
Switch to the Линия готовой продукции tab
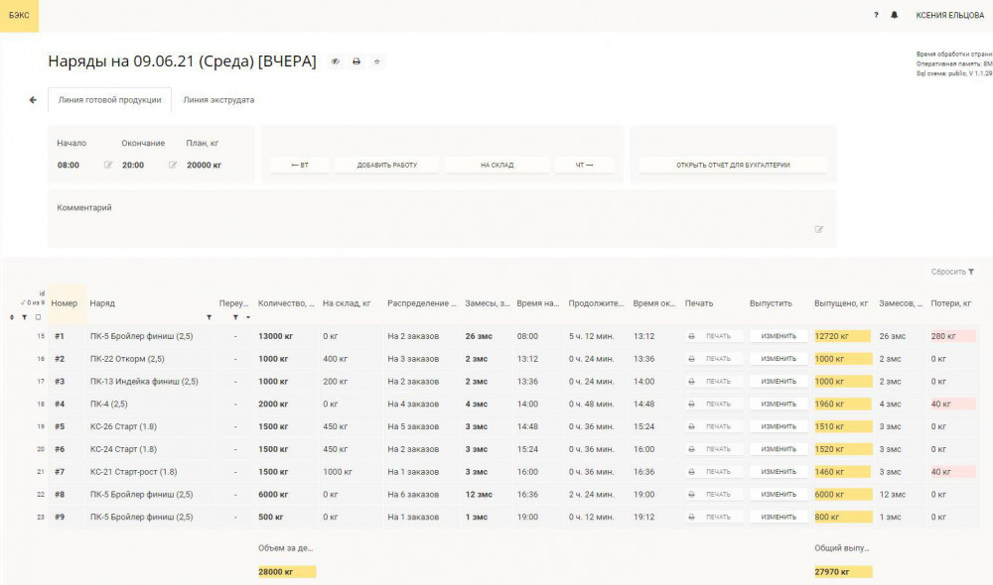[x=109, y=100]
